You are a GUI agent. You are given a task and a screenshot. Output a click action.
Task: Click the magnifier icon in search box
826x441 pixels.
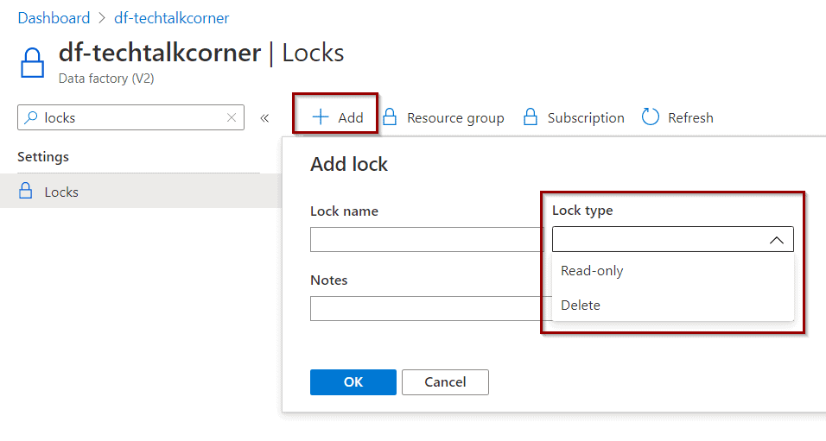31,117
